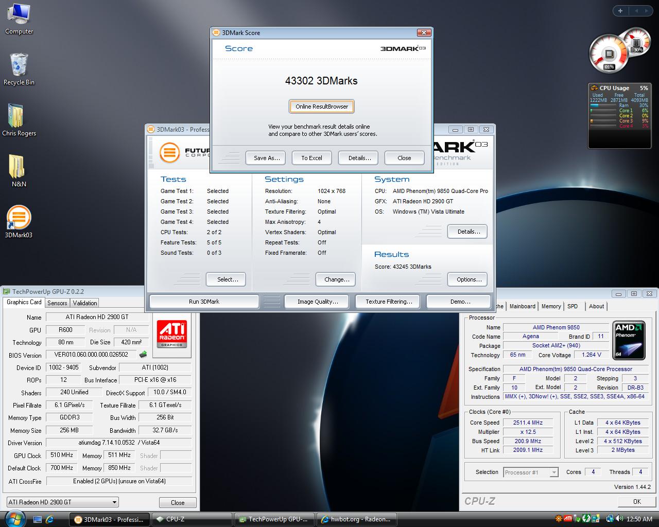Viewport: 659px width, 527px height.
Task: Open the SPD tab in CPU-Z
Action: pyautogui.click(x=573, y=306)
